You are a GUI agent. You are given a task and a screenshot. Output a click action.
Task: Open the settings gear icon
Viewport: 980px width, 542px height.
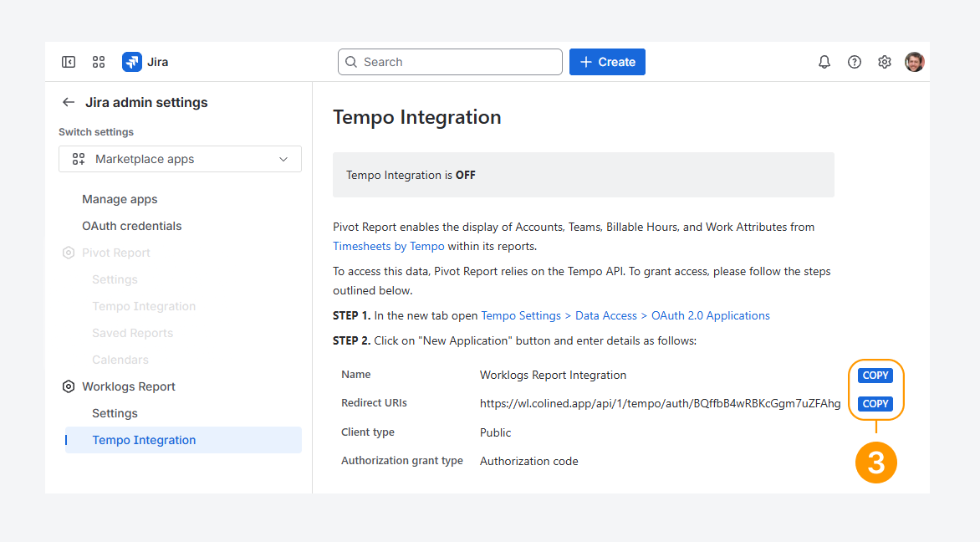click(x=885, y=62)
